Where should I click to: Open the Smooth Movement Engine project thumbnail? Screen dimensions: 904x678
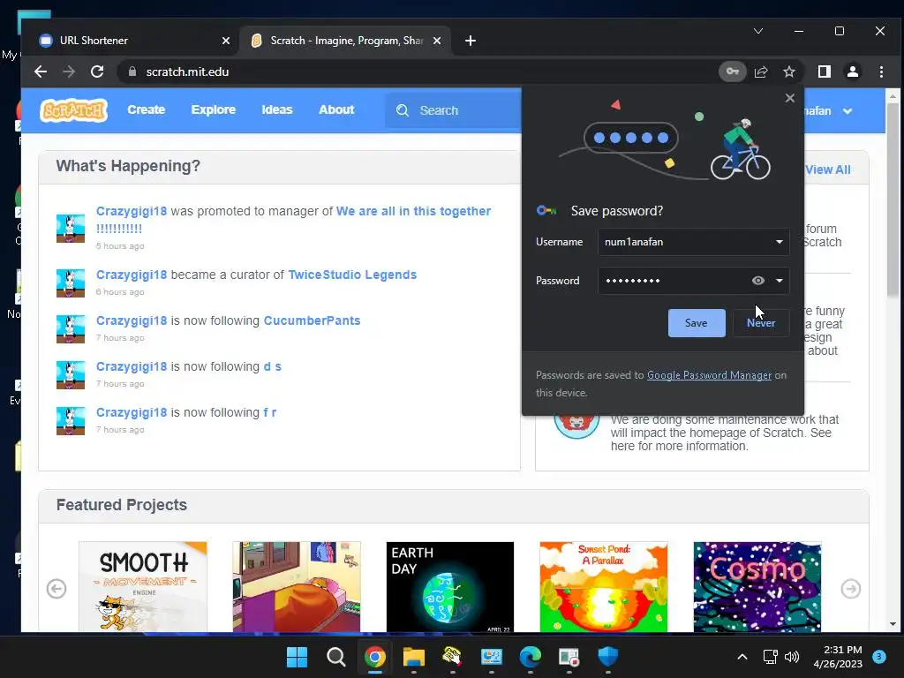(x=142, y=587)
